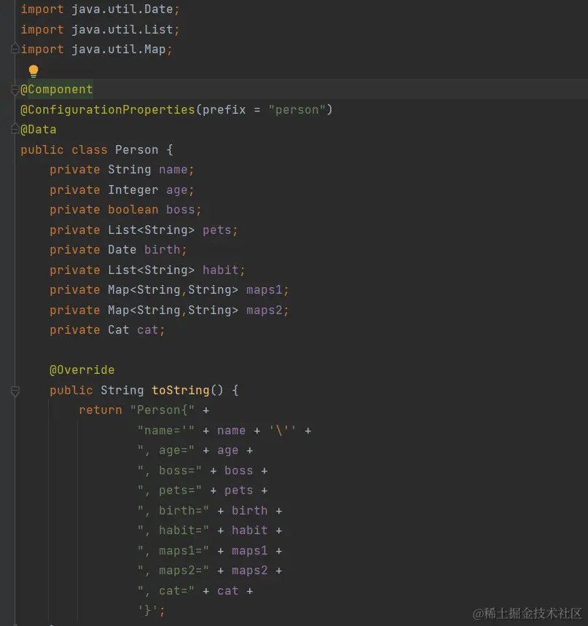Image resolution: width=588 pixels, height=626 pixels.
Task: Click the Cat type in 'private Cat cat;'
Action: click(x=119, y=330)
